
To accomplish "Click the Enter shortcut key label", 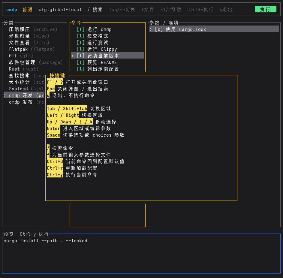I will (x=53, y=128).
